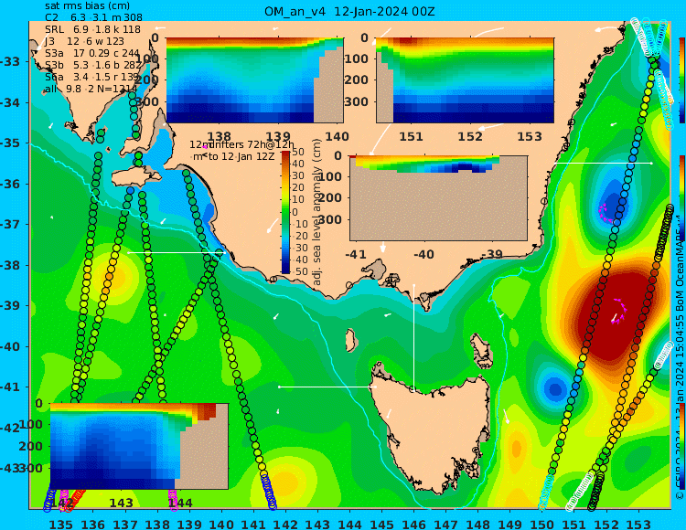The width and height of the screenshot is (686, 530).
Task: Select the S3a satellite statistics row
Action: [x=91, y=53]
